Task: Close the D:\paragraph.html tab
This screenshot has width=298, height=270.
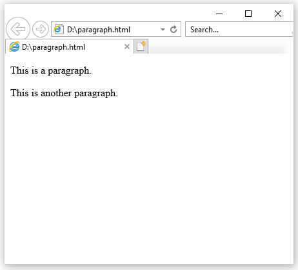Action: pyautogui.click(x=127, y=47)
